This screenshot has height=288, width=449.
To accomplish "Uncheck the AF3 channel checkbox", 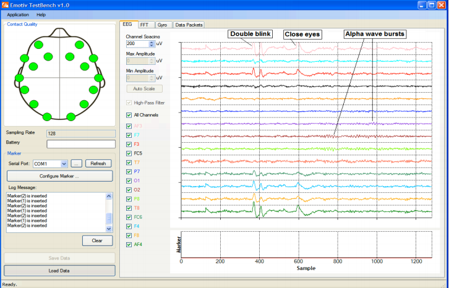I will (x=129, y=126).
